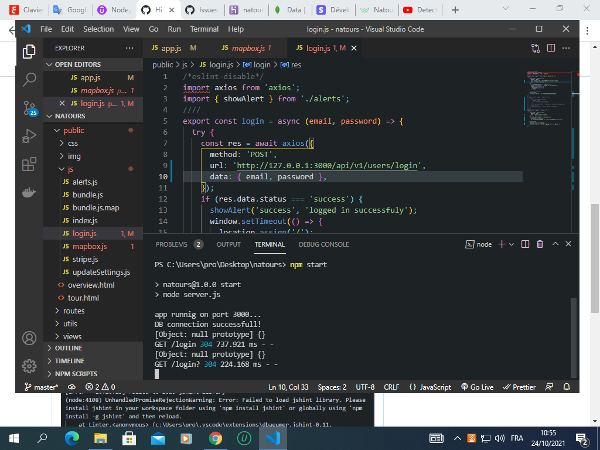Viewport: 600px width, 450px height.
Task: Open the notifications bell in status bar
Action: pyautogui.click(x=565, y=387)
